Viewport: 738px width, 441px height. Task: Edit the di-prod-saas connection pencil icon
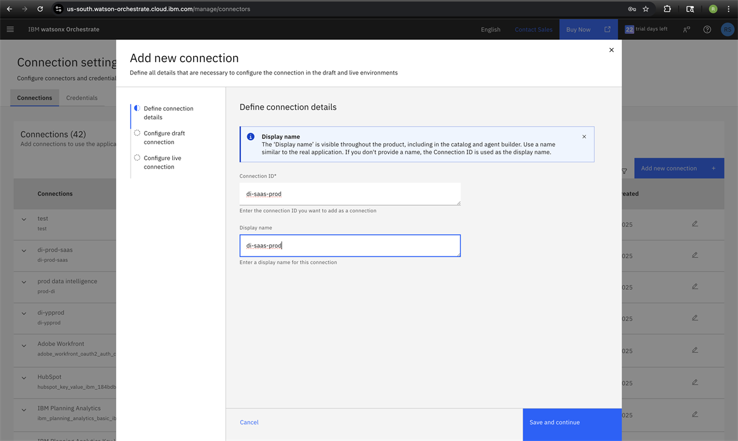click(695, 255)
